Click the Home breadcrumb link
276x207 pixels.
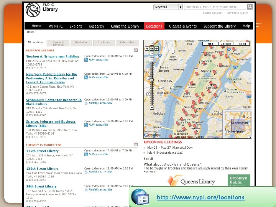click(x=30, y=32)
